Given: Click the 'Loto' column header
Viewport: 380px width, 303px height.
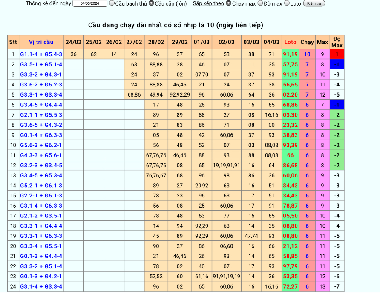Looking at the screenshot, I should (x=290, y=42).
